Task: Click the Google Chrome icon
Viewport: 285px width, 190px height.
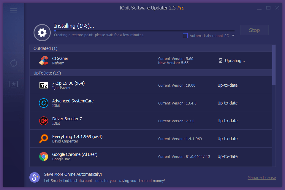Action: coord(43,156)
